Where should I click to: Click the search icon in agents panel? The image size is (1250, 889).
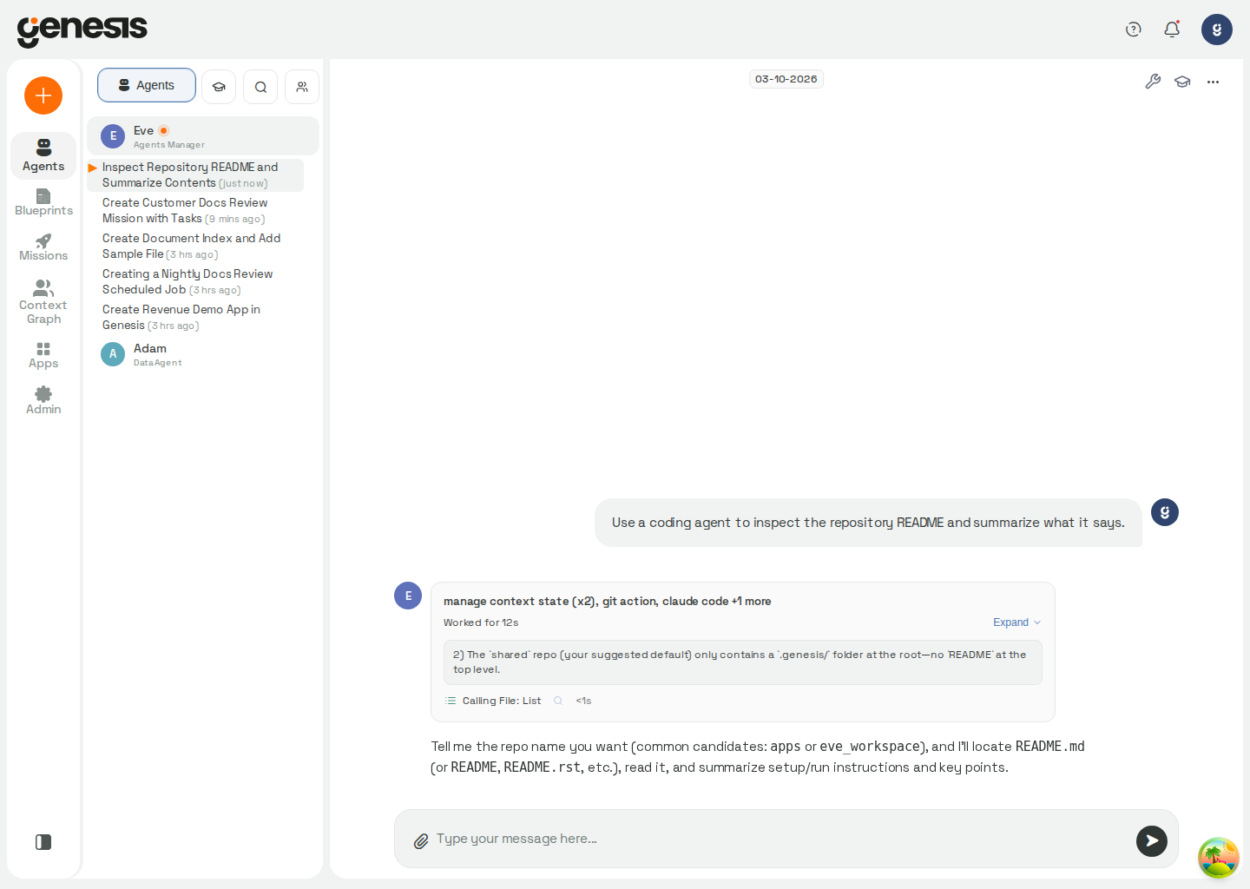(260, 87)
